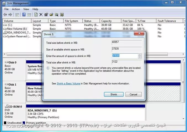The width and height of the screenshot is (187, 132).
Task: Click the lower pane vertical scrollbar thumb
Action: click(183, 82)
